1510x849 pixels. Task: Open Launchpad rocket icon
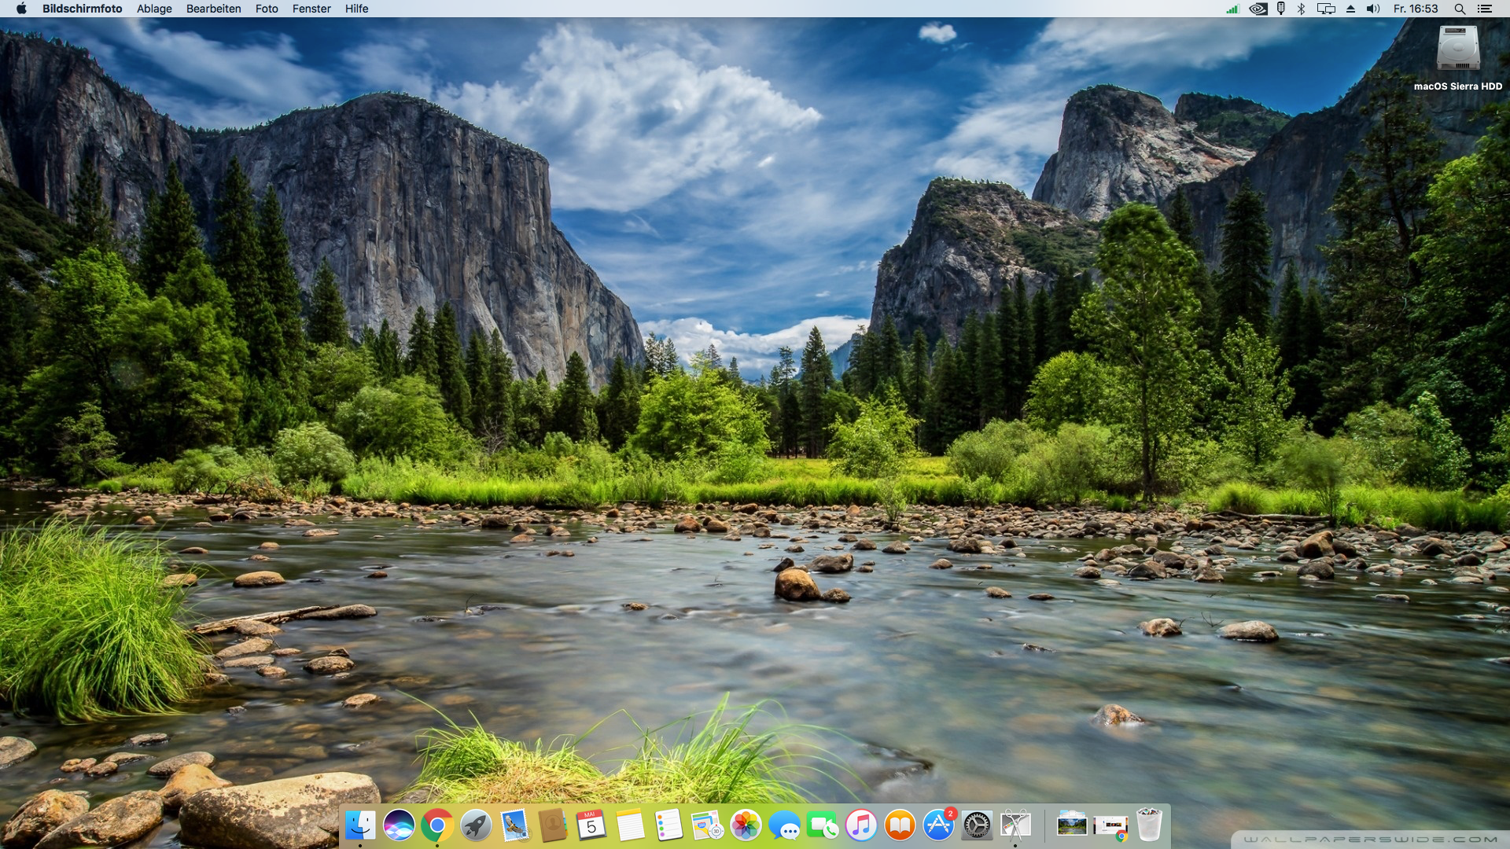(x=476, y=825)
